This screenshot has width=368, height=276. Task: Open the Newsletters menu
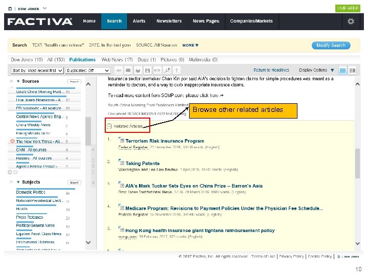coord(169,21)
